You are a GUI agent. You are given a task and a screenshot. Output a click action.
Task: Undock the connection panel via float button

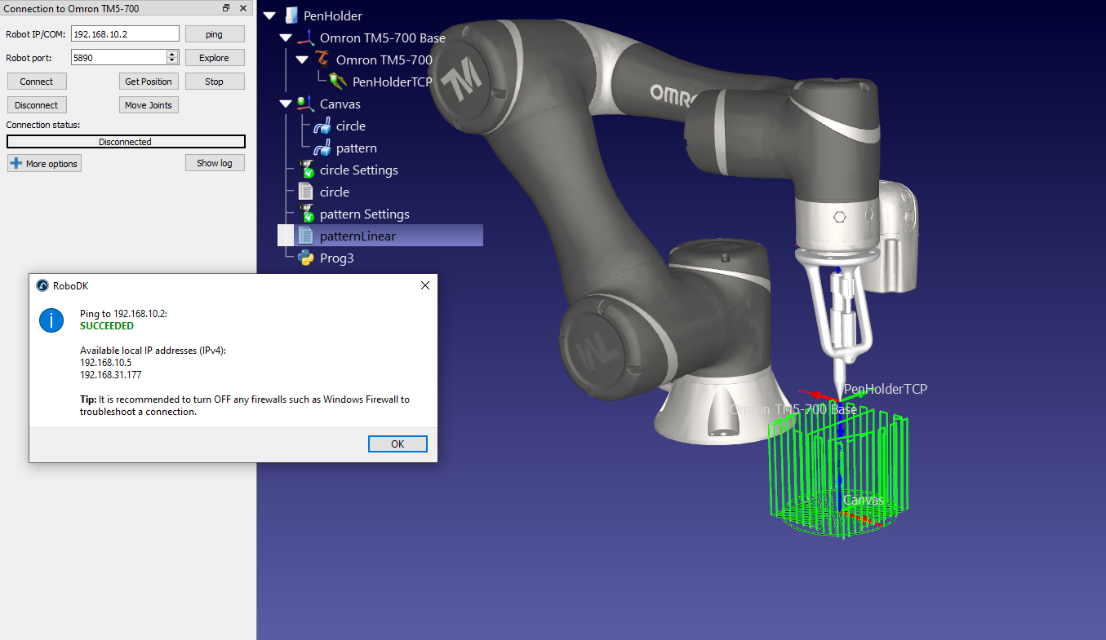pyautogui.click(x=226, y=8)
